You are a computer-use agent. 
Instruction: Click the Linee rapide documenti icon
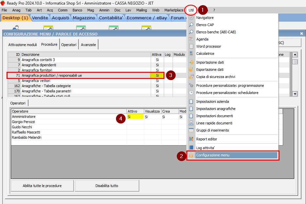coord(191,123)
